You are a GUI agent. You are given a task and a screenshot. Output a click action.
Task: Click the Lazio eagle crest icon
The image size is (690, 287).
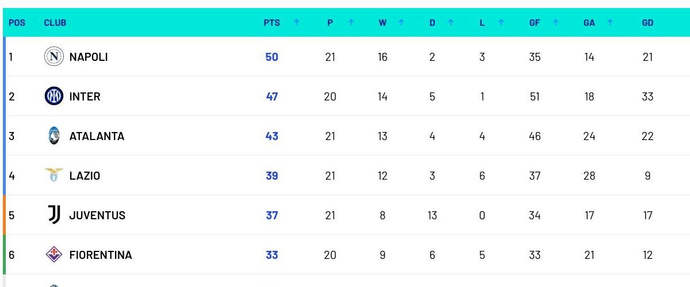click(x=54, y=175)
